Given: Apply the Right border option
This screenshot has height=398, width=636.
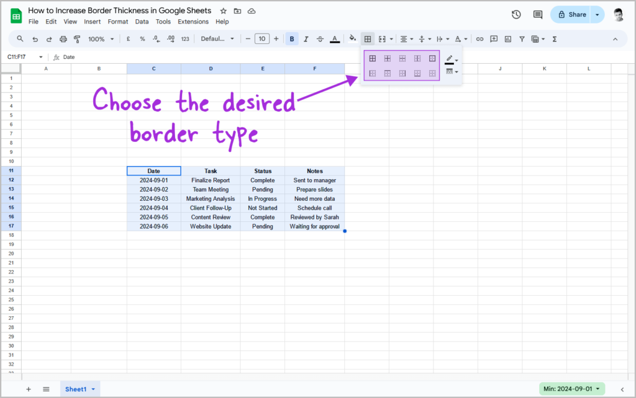Looking at the screenshot, I should 402,73.
